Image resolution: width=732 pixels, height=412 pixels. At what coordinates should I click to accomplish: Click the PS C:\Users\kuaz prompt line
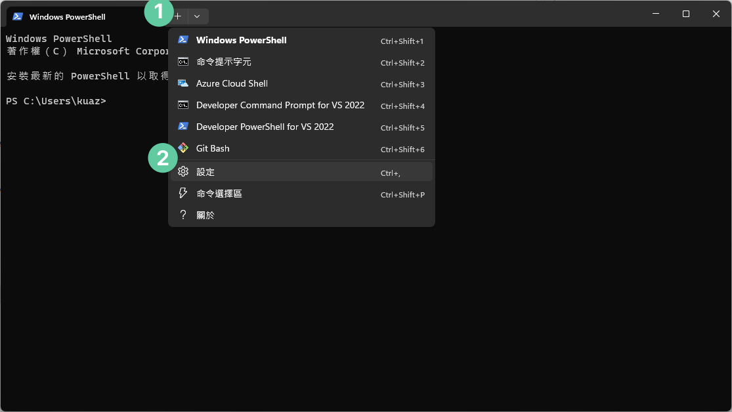56,101
